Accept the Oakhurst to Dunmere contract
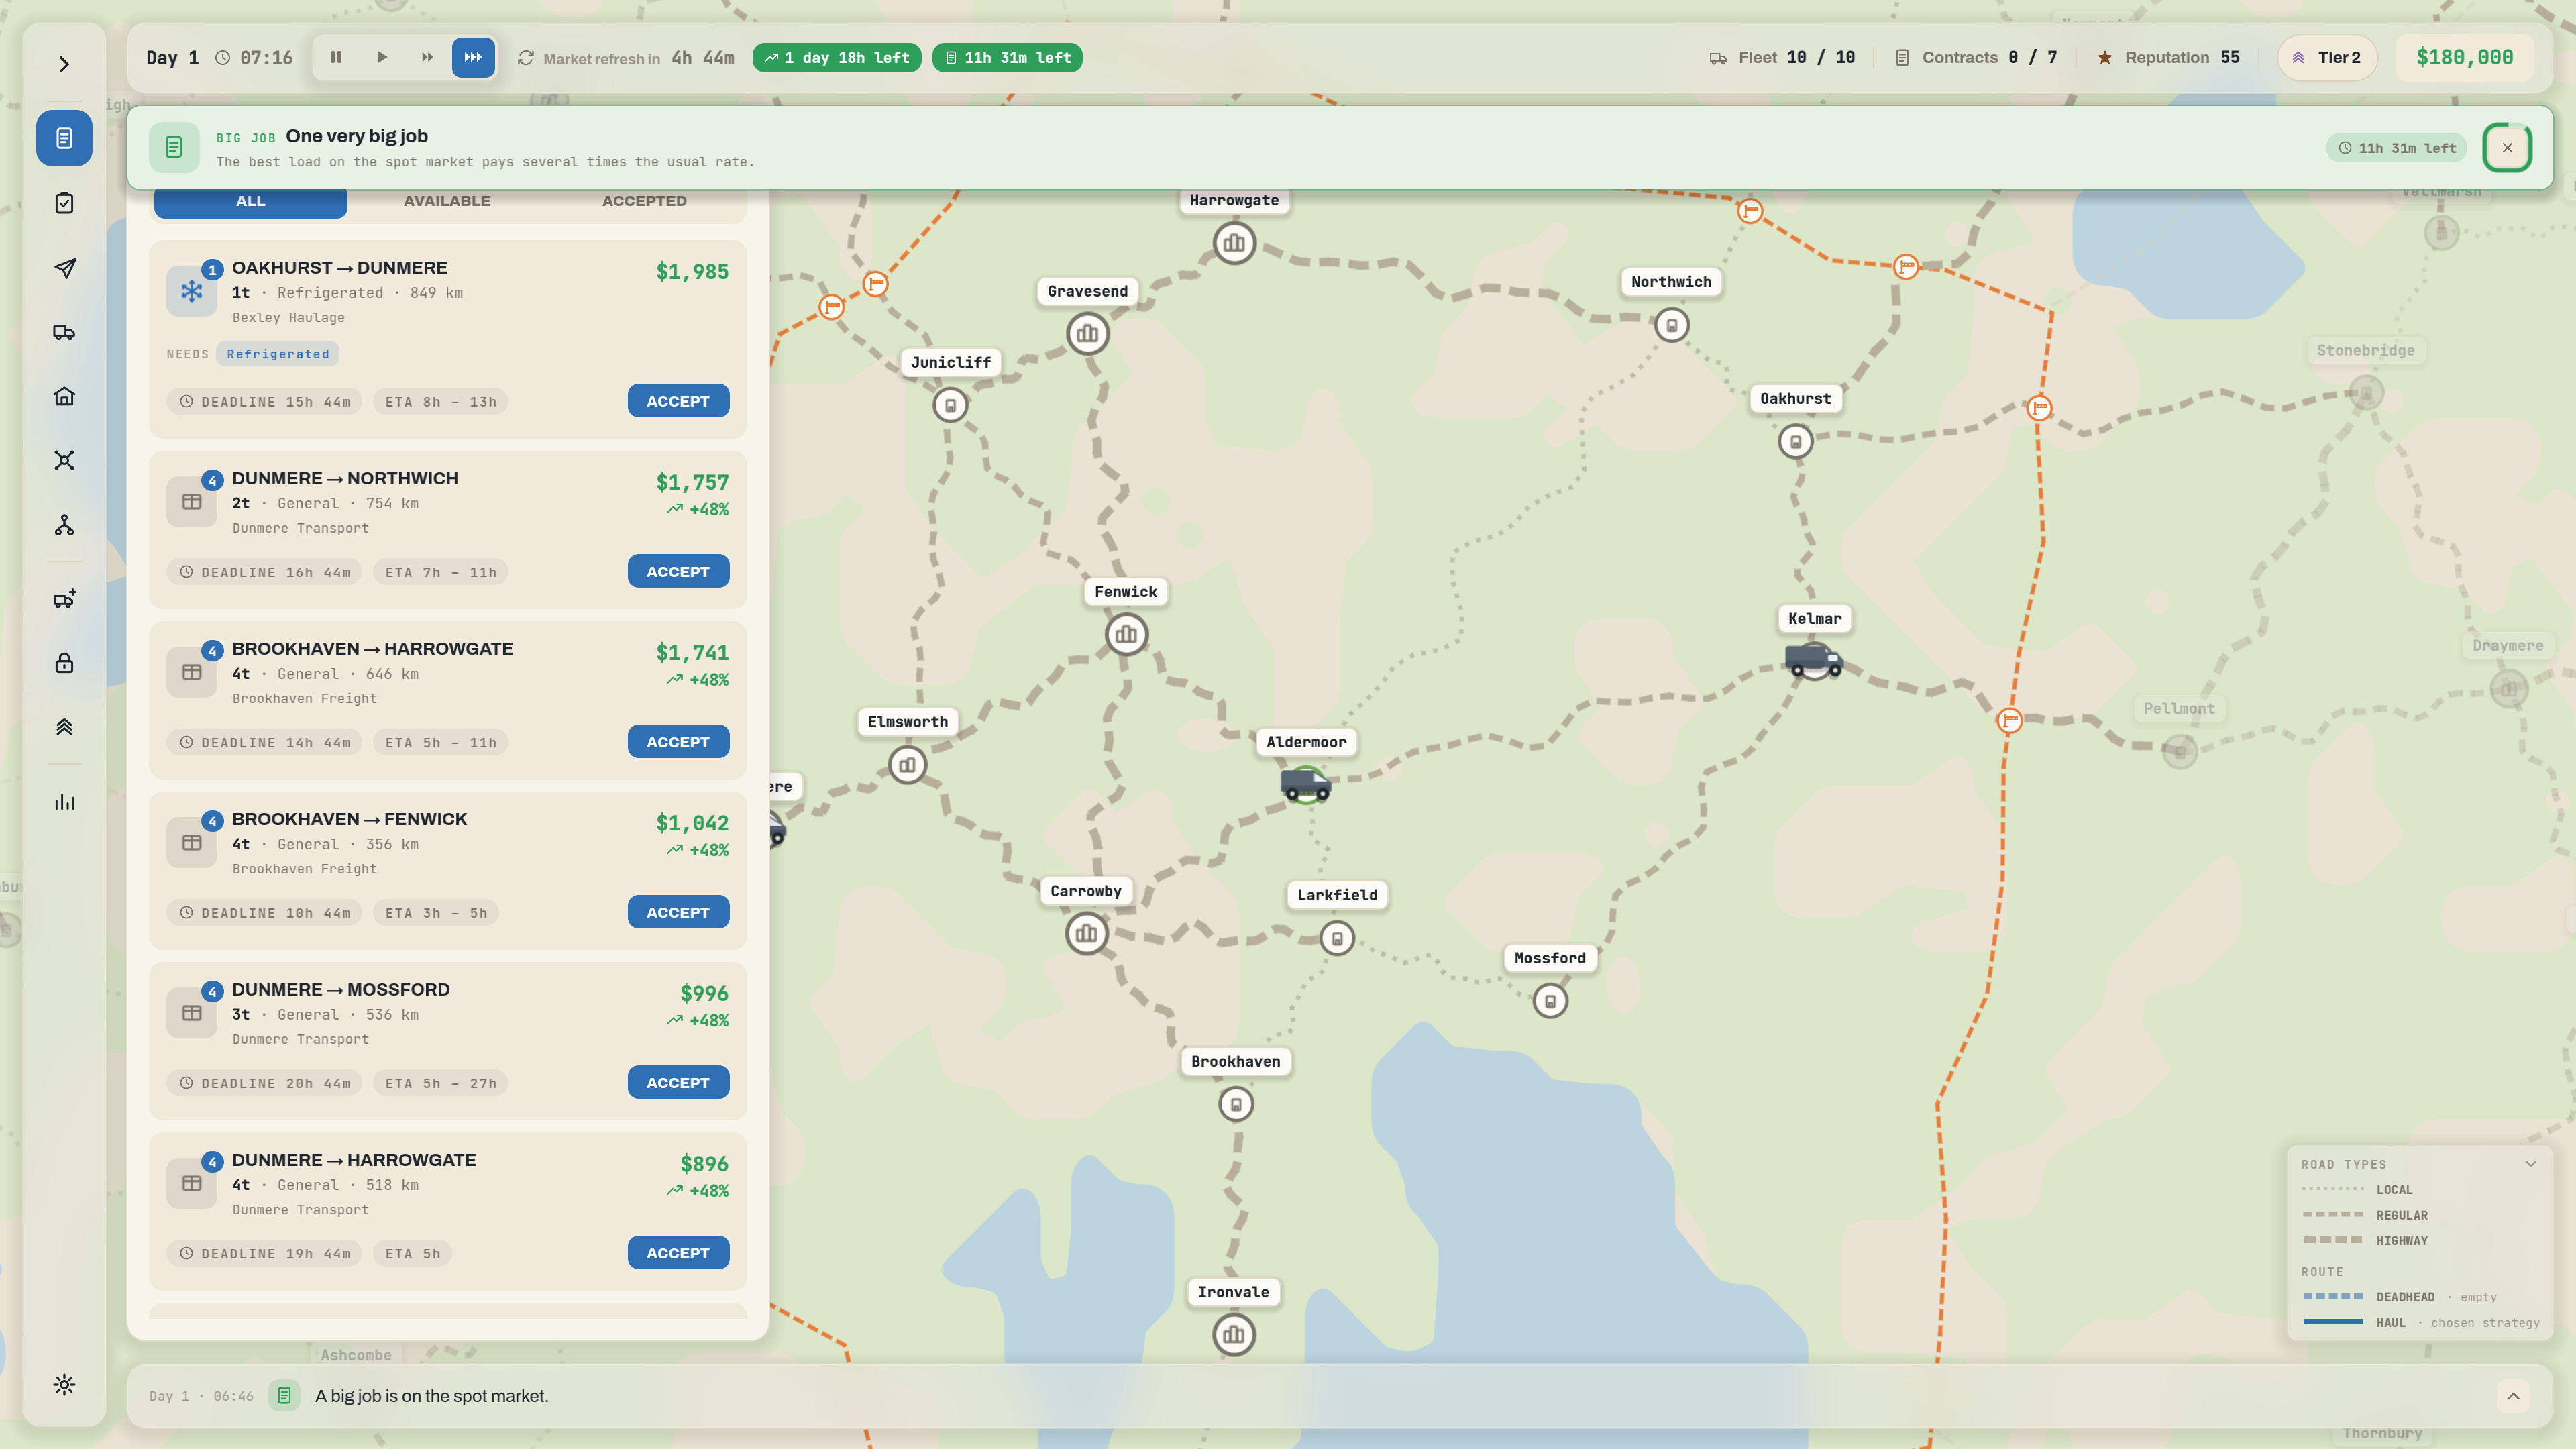2576x1449 pixels. coord(678,401)
